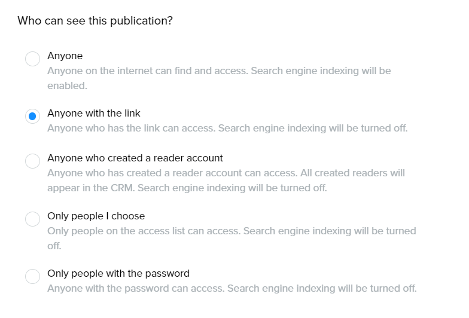Click the trailing "off." text under access list option
The height and width of the screenshot is (318, 469).
[54, 246]
